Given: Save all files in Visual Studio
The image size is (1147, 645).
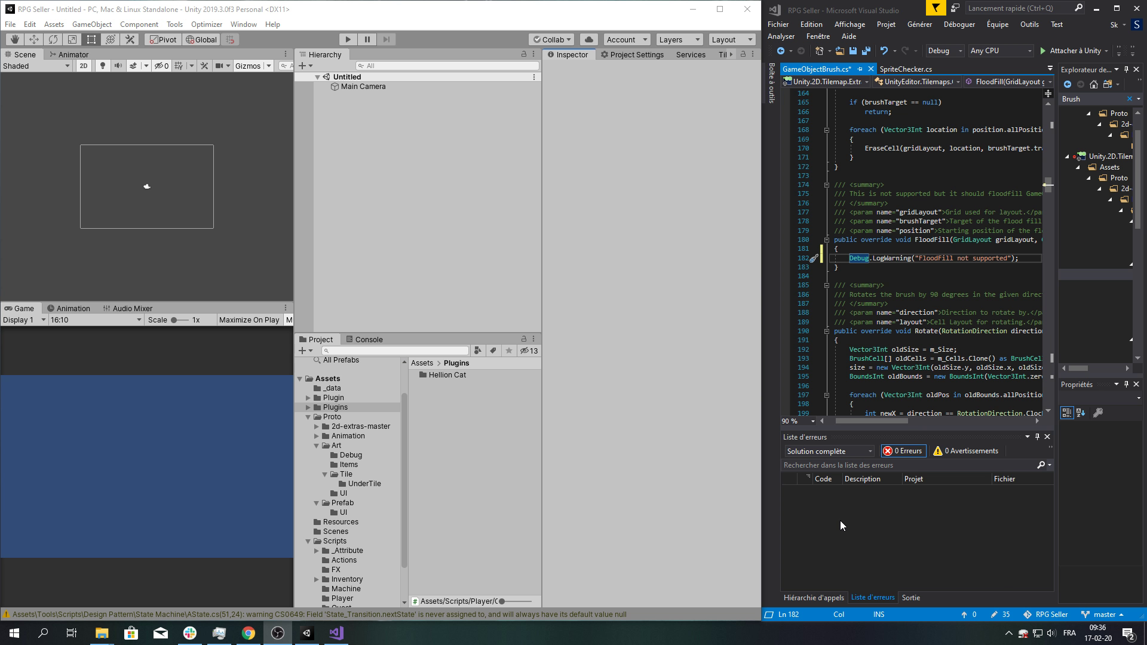Looking at the screenshot, I should click(866, 51).
